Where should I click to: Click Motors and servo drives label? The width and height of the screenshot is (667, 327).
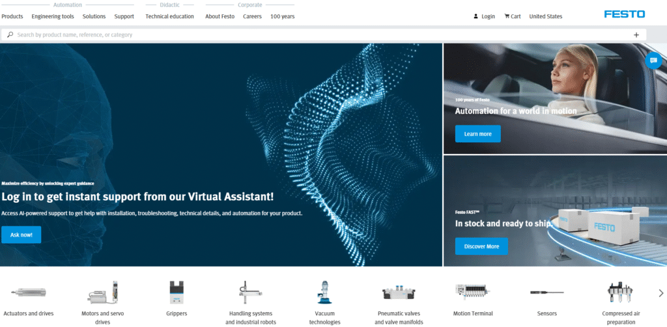[x=102, y=318]
